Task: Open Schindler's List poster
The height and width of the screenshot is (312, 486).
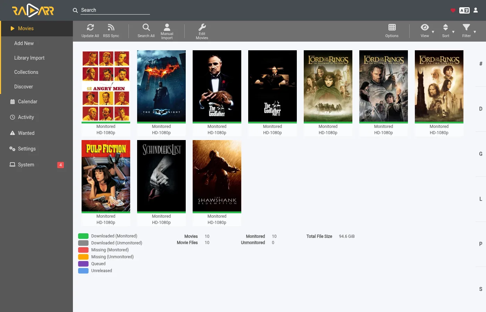Action: tap(161, 176)
